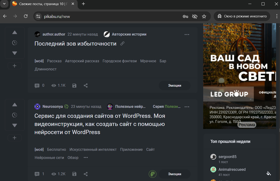Click the crossed-out eye tracking-protection icon
The height and width of the screenshot is (181, 280).
pyautogui.click(x=195, y=17)
